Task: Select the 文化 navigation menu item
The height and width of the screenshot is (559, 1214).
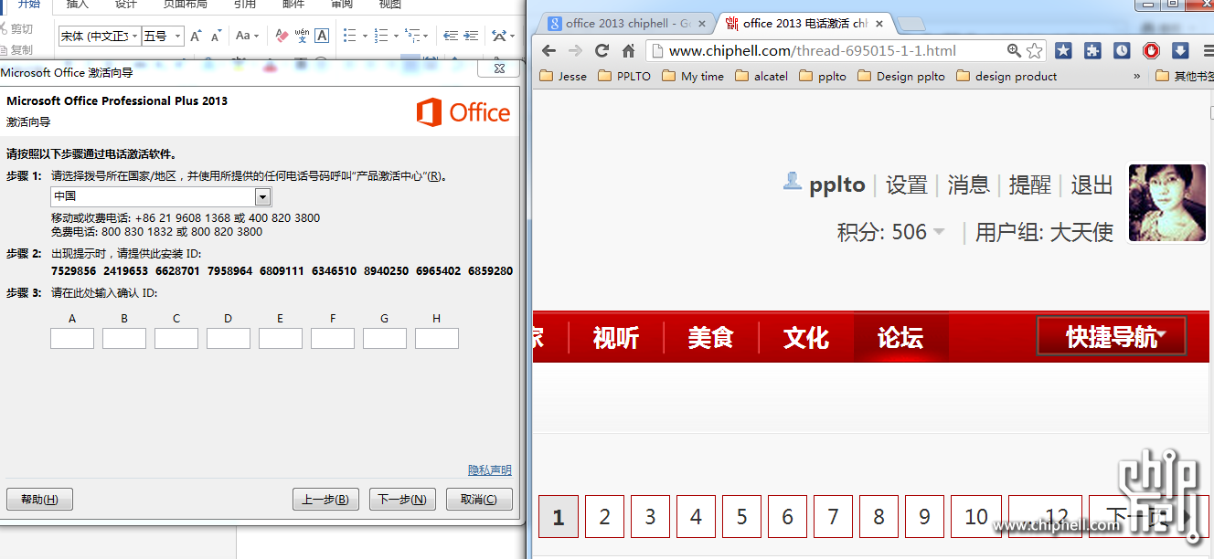Action: pyautogui.click(x=806, y=337)
